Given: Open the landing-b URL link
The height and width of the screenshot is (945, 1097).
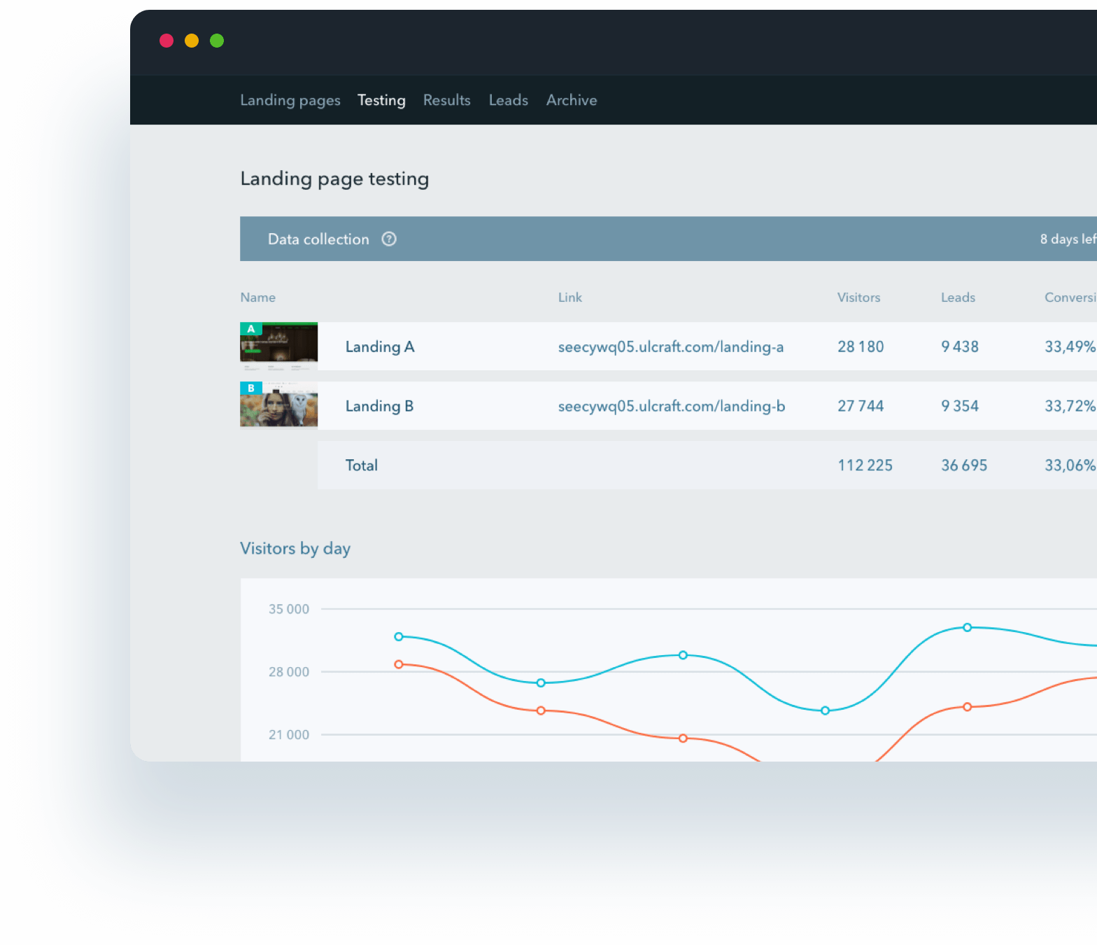Looking at the screenshot, I should click(671, 407).
